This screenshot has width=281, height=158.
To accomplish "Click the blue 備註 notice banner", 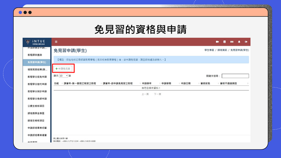I will (151, 60).
